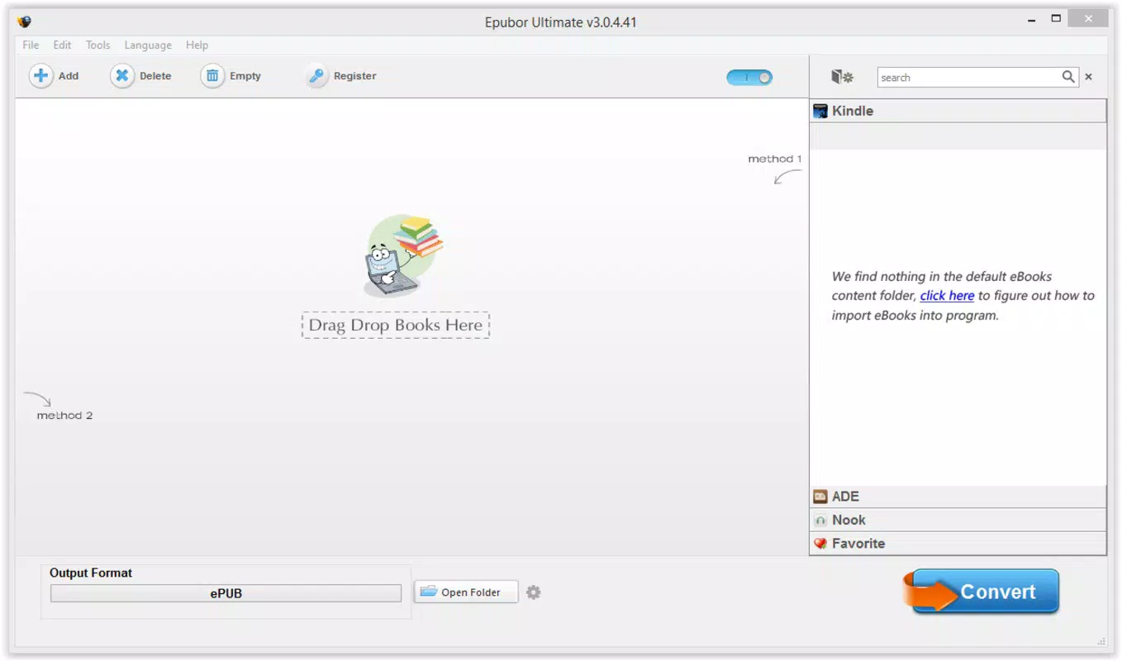This screenshot has height=661, width=1122.
Task: Toggle the blue switch in the toolbar
Action: coord(749,77)
